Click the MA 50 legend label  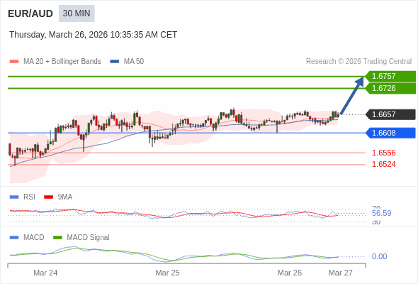134,62
